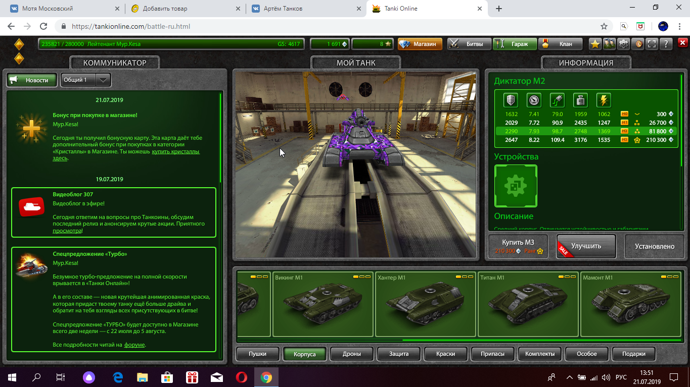Viewport: 690px width, 387px height.
Task: Switch to the Защита protection tab
Action: pyautogui.click(x=398, y=354)
